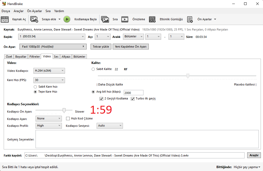The image size is (263, 171).
Task: Open the Ön Ayarlar menu bar item
Action: [34, 11]
